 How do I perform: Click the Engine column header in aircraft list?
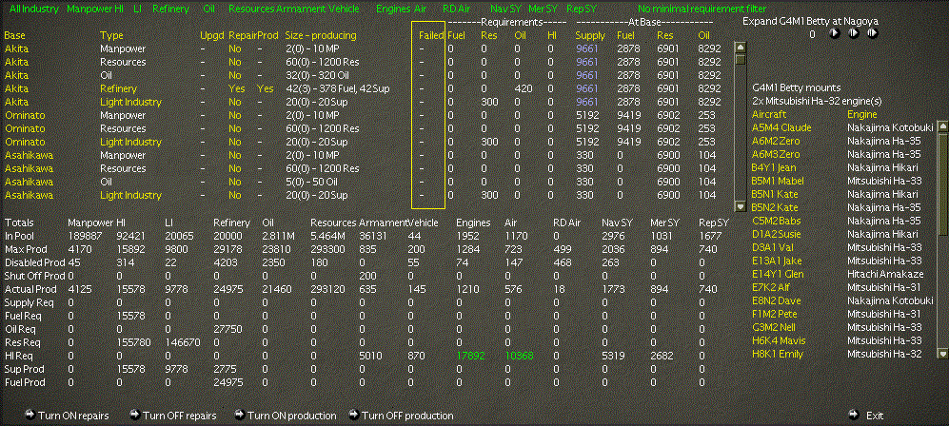pyautogui.click(x=861, y=115)
